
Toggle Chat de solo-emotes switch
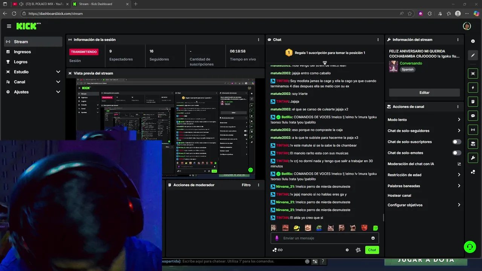tap(457, 153)
